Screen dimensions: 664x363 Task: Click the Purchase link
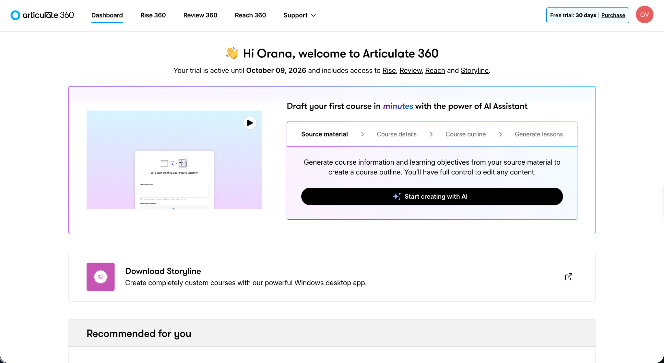pyautogui.click(x=613, y=15)
